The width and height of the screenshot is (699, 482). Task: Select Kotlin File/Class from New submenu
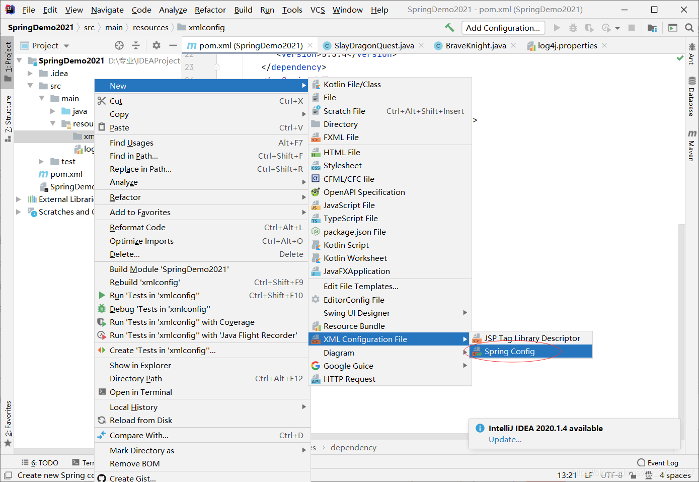pos(390,85)
